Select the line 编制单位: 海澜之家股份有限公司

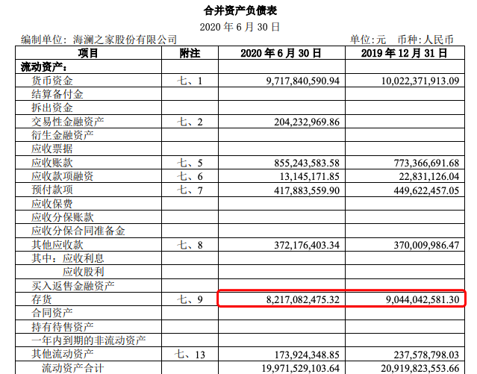point(99,40)
